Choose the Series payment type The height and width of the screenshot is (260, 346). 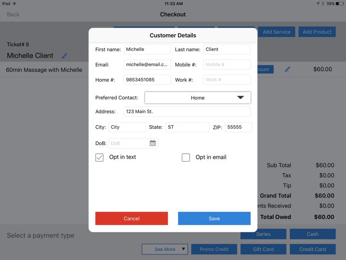[263, 234]
